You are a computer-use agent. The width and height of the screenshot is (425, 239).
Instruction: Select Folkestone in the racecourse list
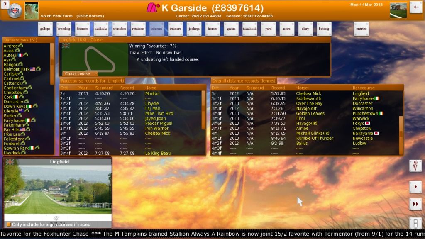click(x=14, y=139)
